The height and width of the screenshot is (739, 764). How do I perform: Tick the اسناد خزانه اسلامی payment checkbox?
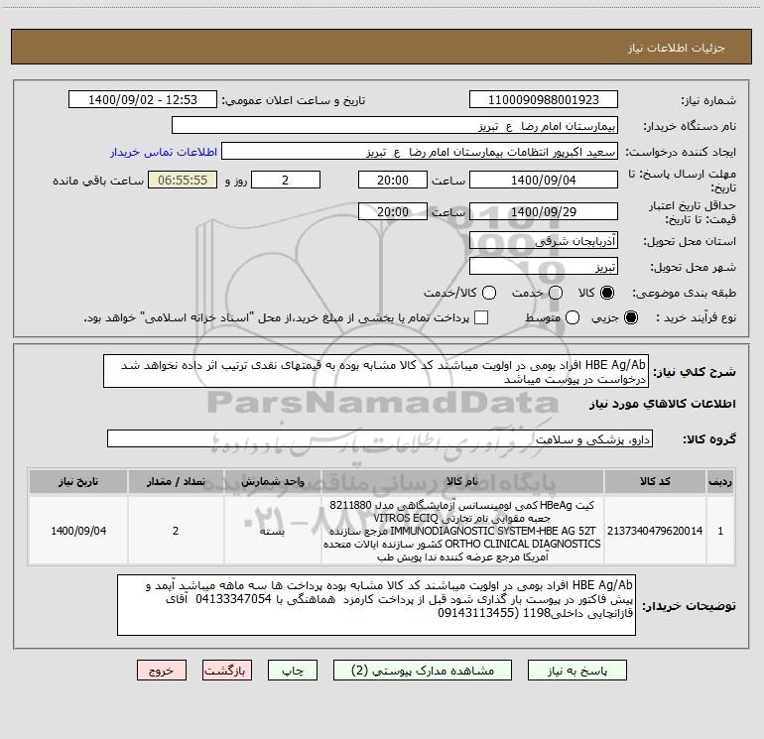coord(481,317)
